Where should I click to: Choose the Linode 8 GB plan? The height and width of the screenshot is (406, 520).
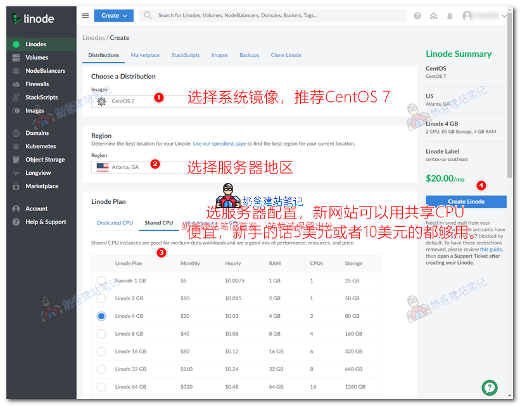101,334
